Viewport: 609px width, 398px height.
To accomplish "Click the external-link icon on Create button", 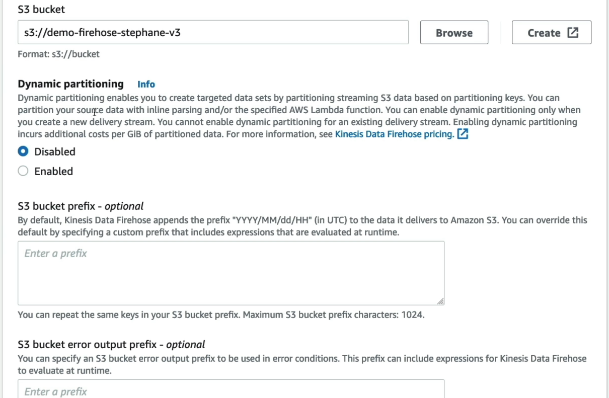I will [573, 33].
